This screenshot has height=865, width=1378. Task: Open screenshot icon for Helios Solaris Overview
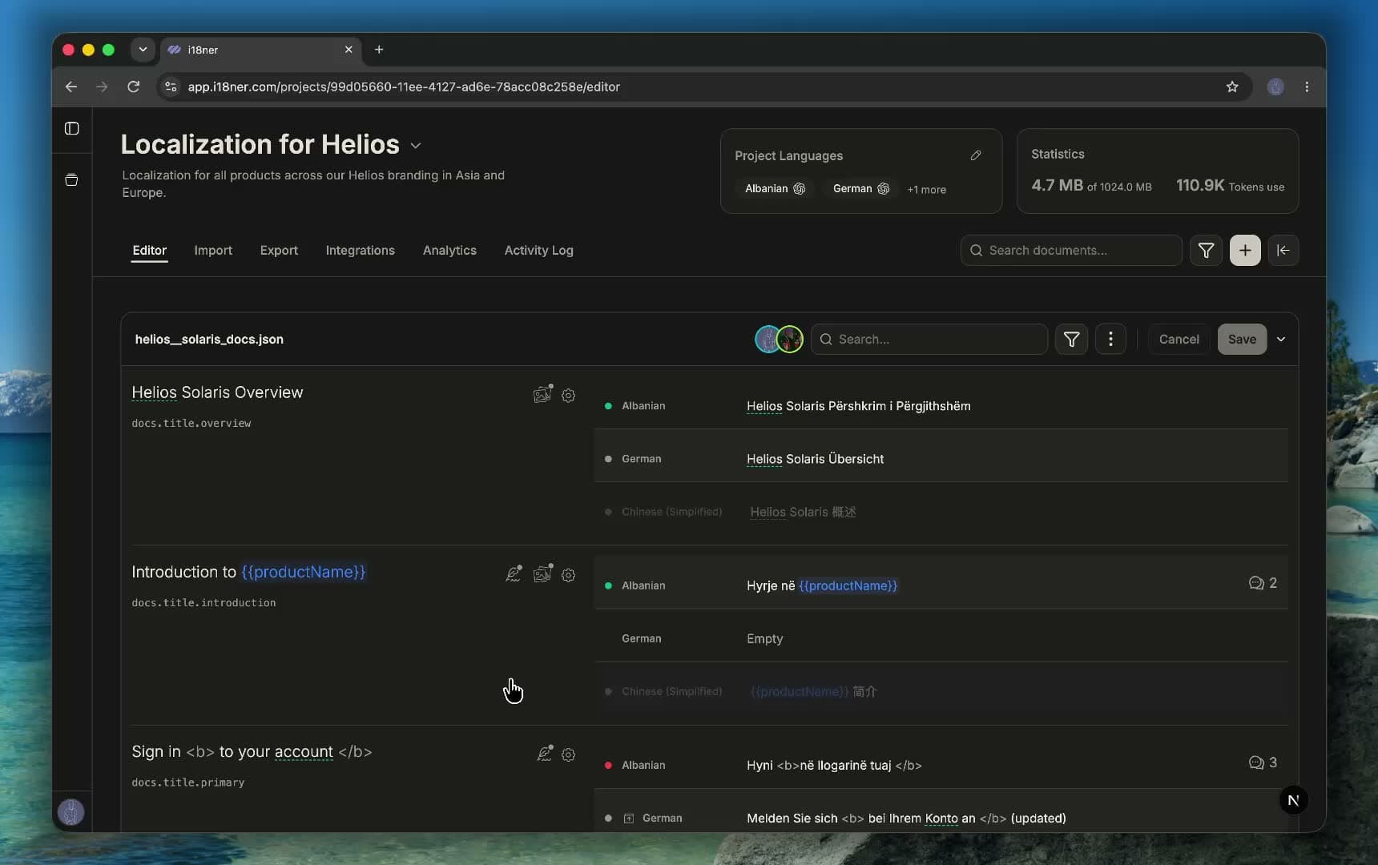tap(542, 394)
